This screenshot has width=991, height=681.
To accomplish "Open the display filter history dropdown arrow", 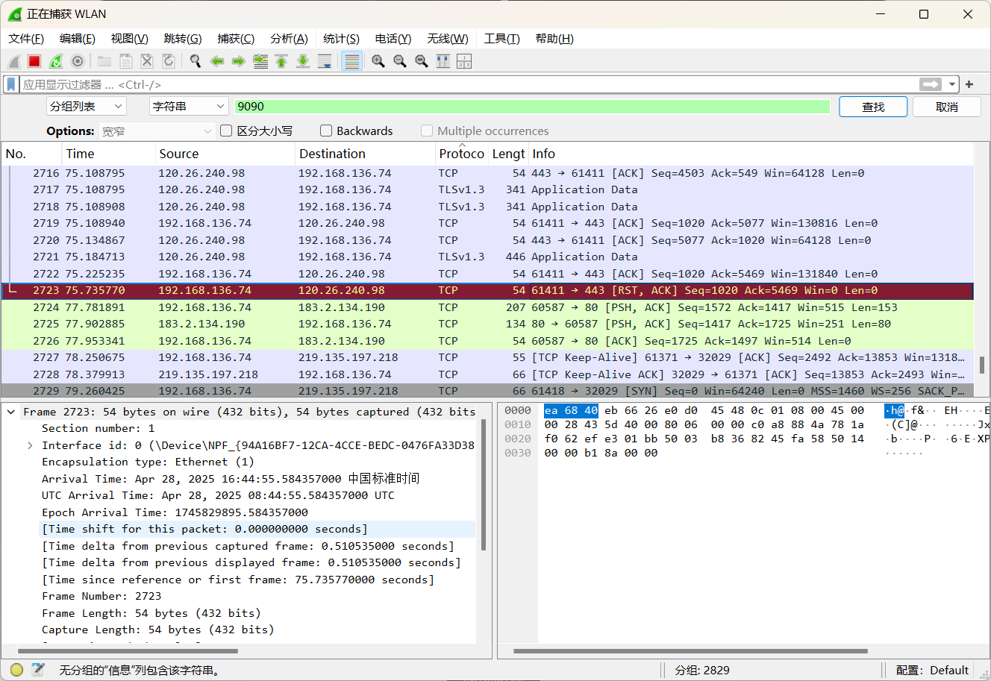I will point(952,84).
